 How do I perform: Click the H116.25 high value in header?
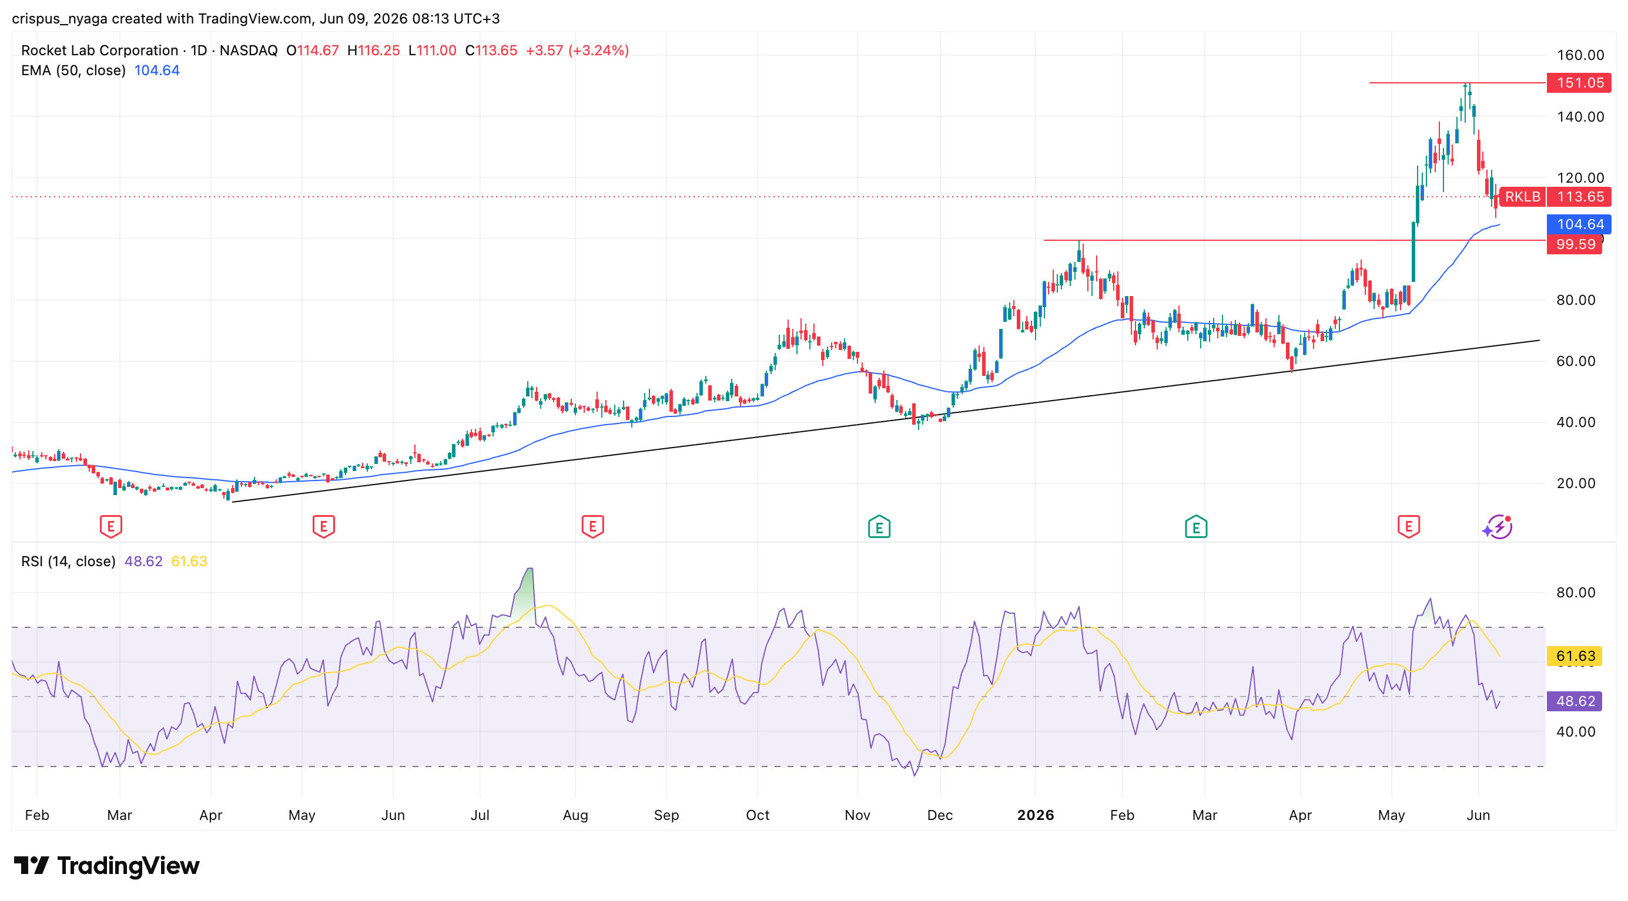(x=374, y=51)
